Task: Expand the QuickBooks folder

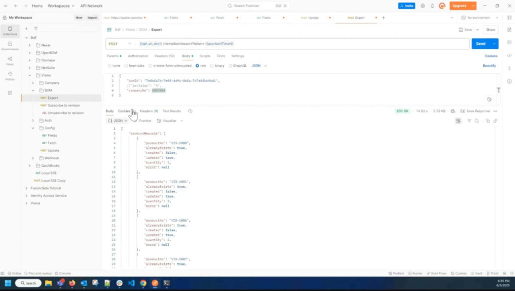Action: [x=30, y=166]
